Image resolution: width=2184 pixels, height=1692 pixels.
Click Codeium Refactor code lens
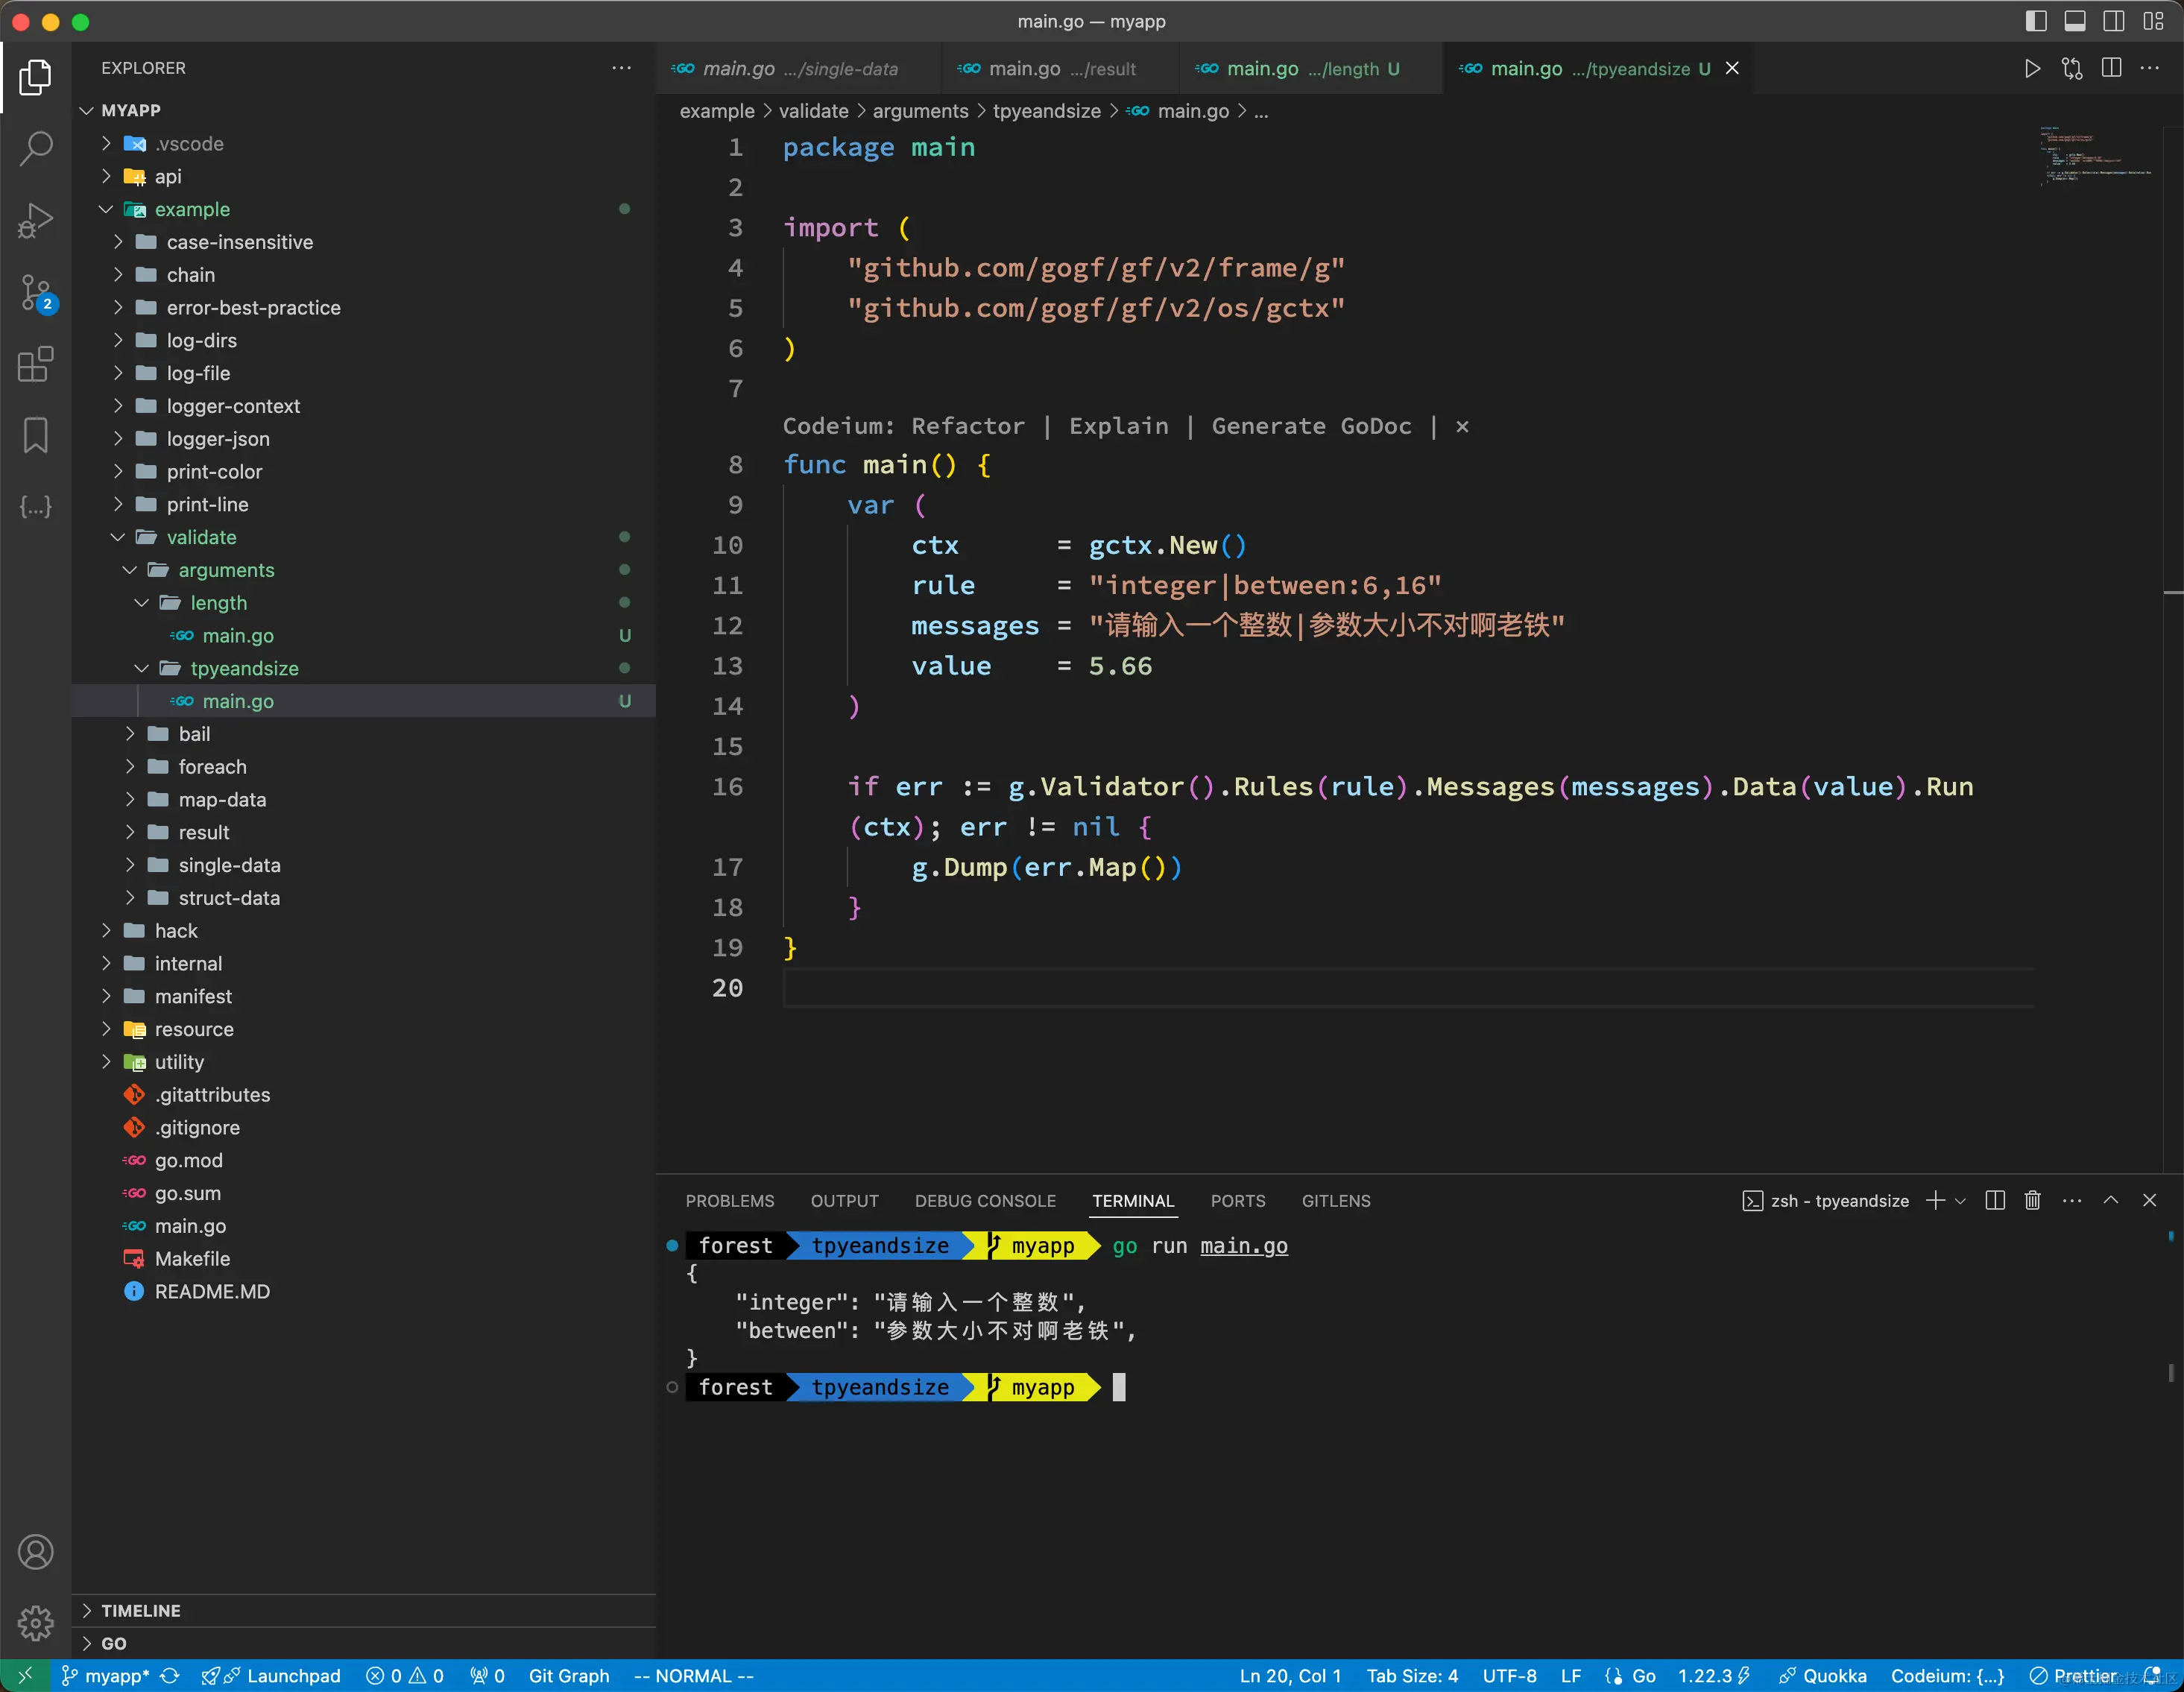point(967,427)
